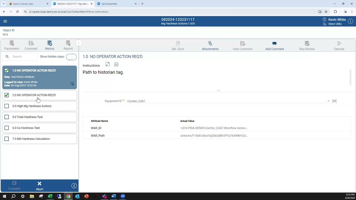Click the WAR_ID actual value path
Viewport: 356px width, 200px height.
214,128
